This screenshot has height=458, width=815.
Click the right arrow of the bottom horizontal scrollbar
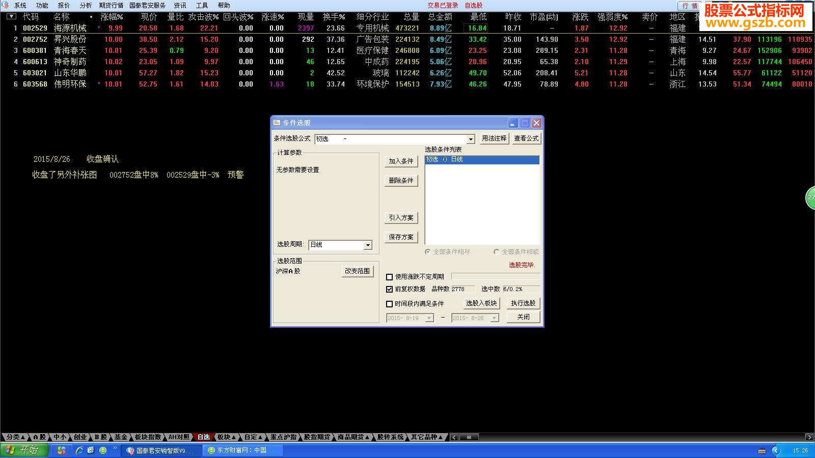809,437
